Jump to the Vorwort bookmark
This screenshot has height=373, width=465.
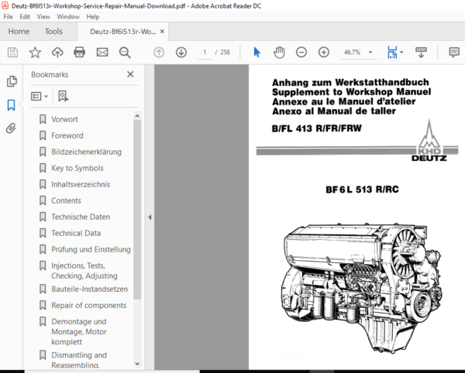(64, 119)
